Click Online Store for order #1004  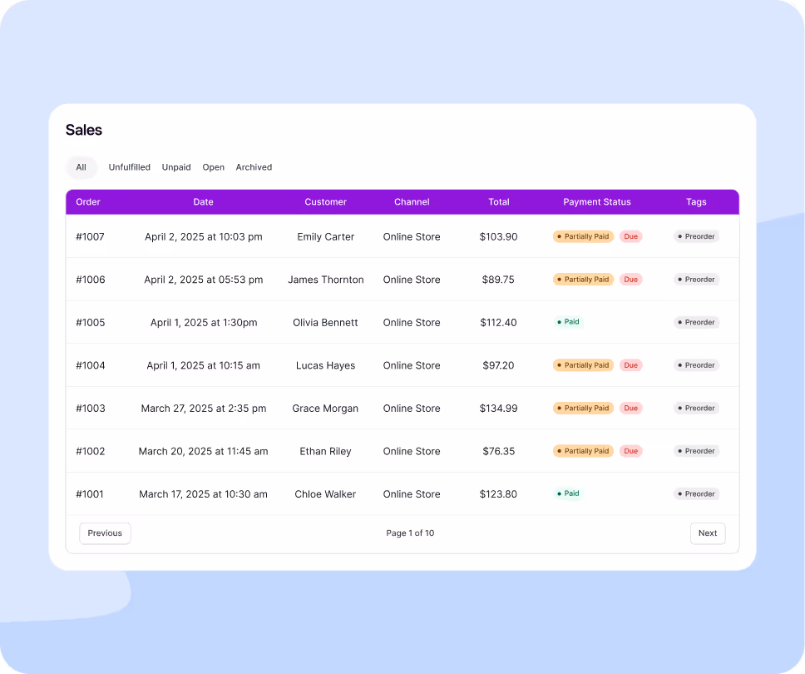pos(412,365)
